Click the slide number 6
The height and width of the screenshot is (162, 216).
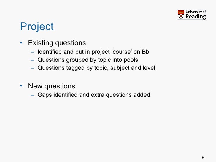[x=203, y=158]
